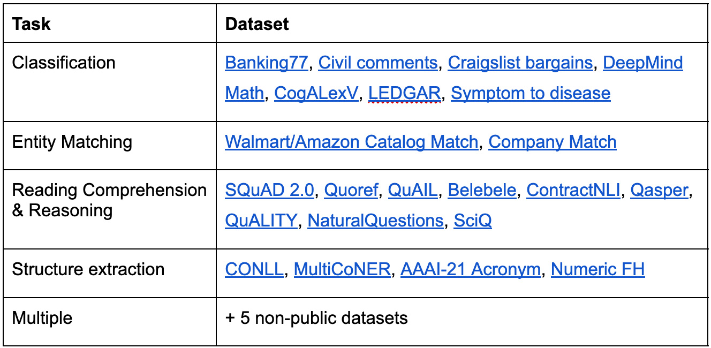Follow the MultiCoNER link
Viewport: 711px width, 348px height.
click(342, 269)
